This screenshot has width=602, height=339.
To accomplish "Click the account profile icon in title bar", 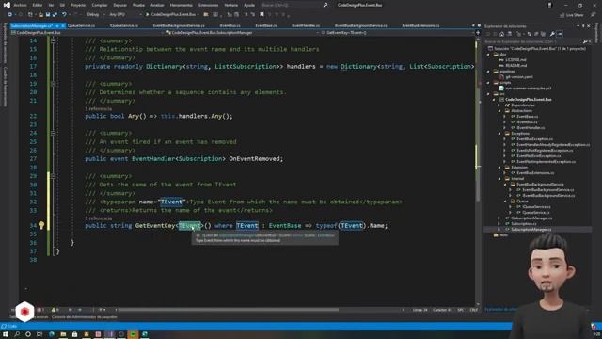I will (549, 5).
